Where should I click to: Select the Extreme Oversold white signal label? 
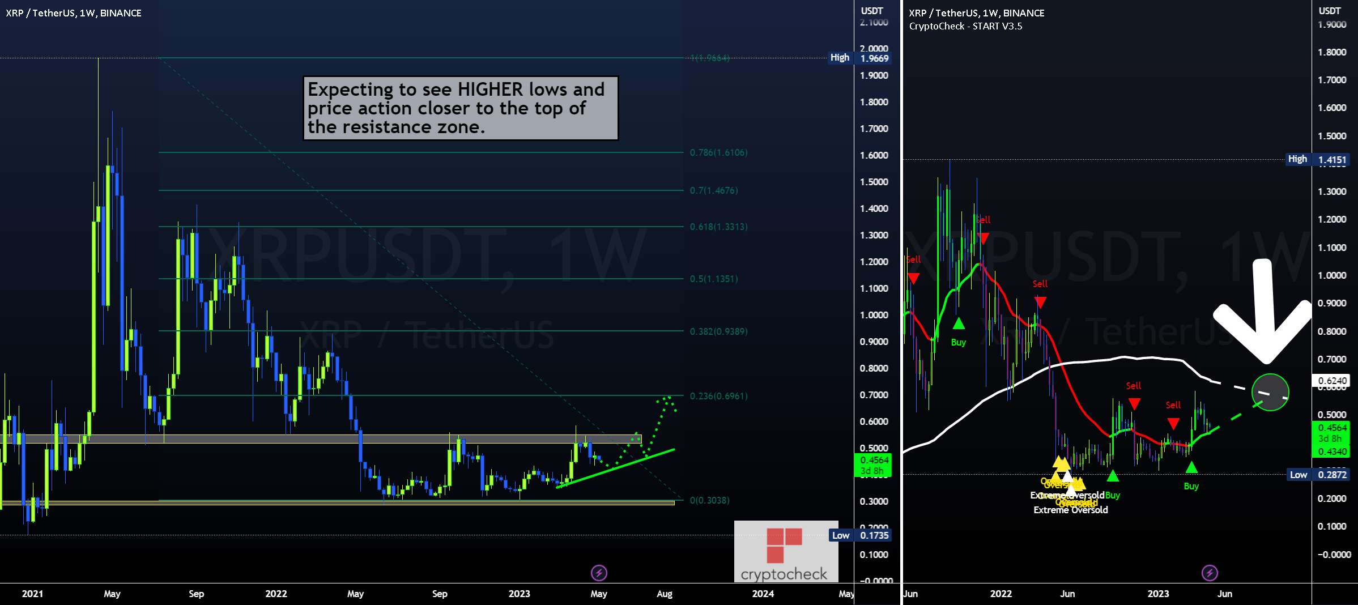coord(1071,510)
